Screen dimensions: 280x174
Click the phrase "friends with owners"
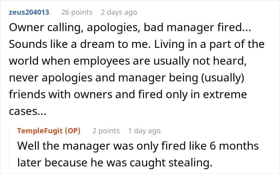[60, 95]
